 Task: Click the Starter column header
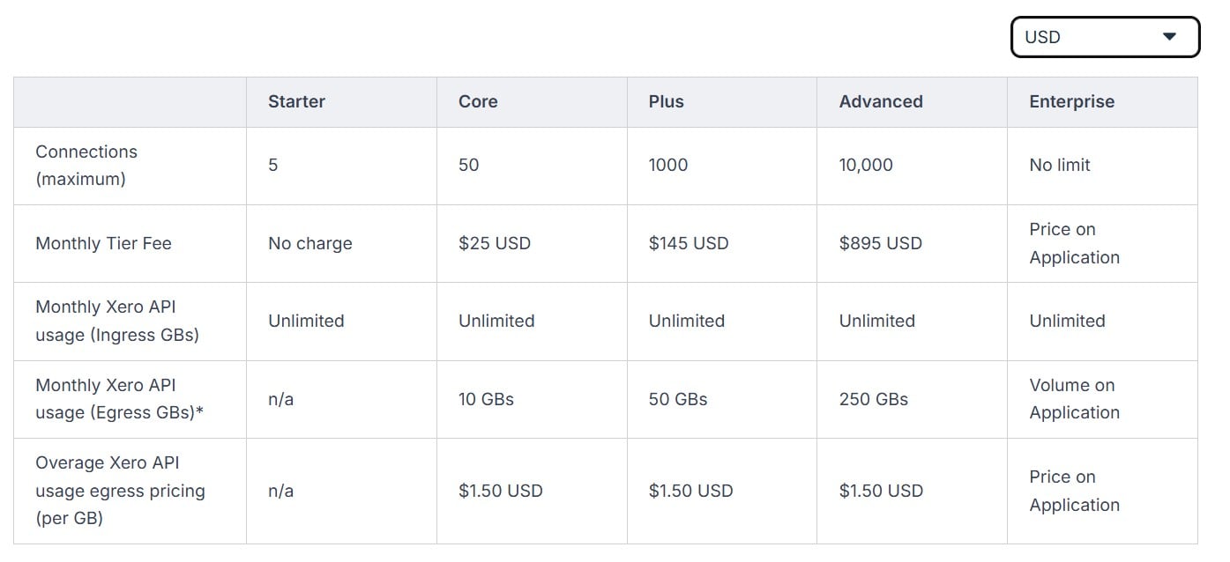tap(296, 101)
